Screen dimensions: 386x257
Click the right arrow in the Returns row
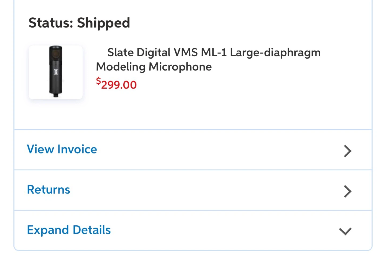347,191
